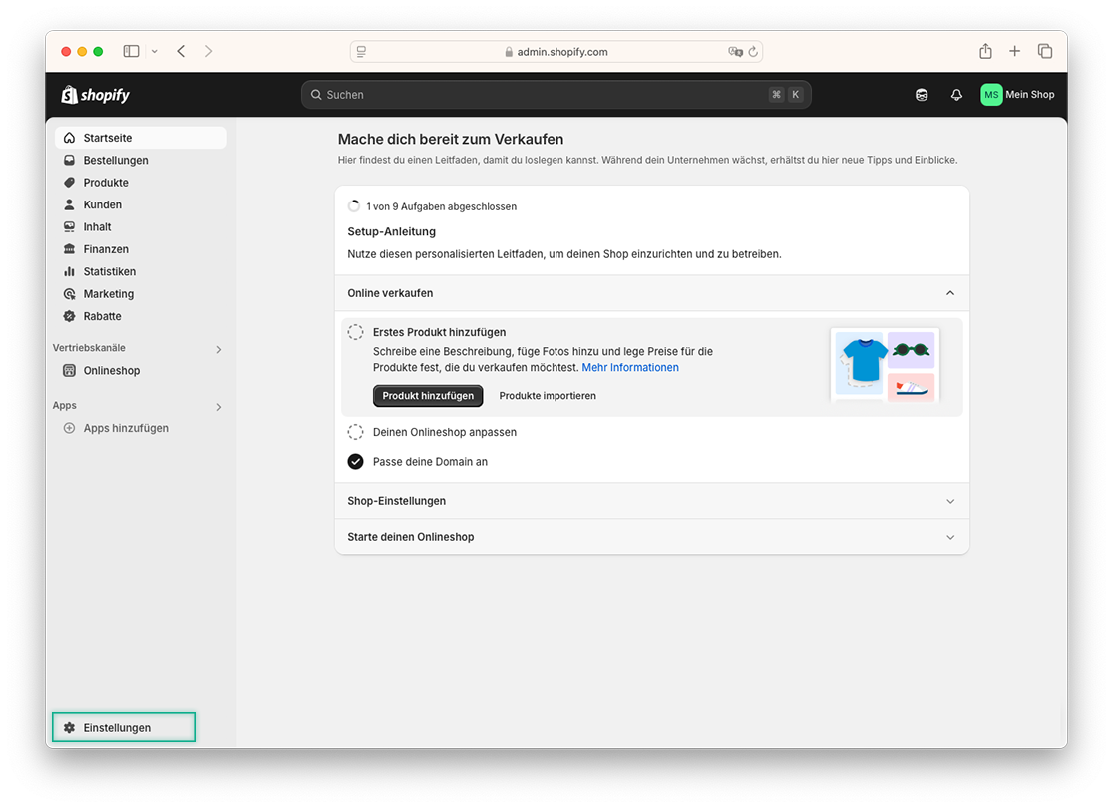Open the notifications bell icon

(956, 95)
